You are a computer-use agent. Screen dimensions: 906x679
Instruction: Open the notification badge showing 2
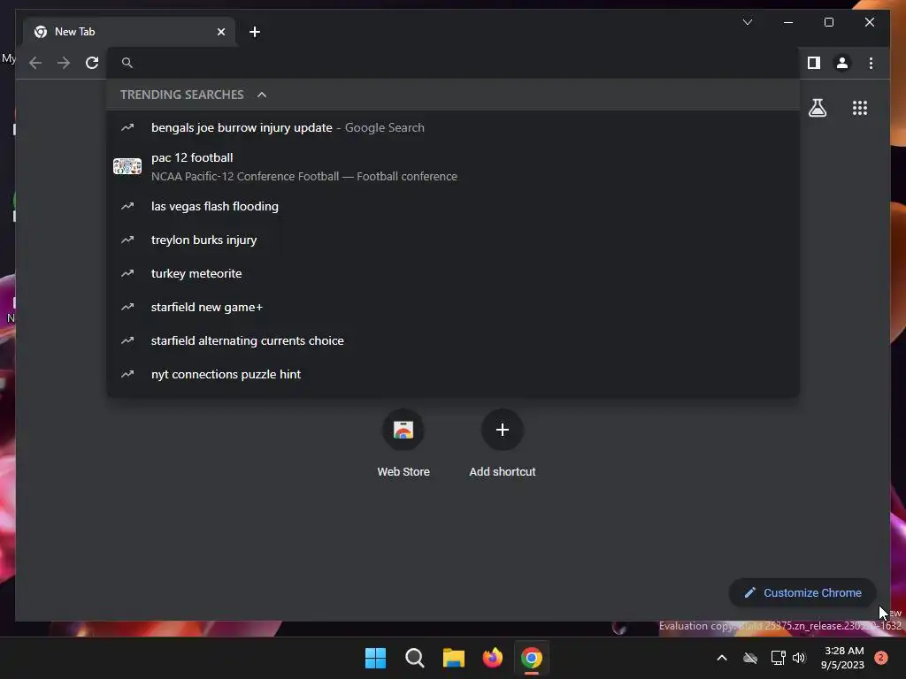point(881,658)
